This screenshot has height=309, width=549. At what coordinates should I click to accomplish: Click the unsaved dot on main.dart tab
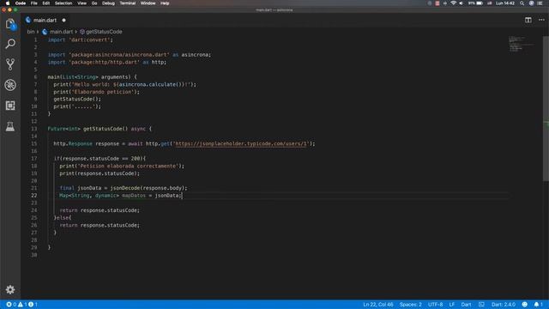click(63, 21)
